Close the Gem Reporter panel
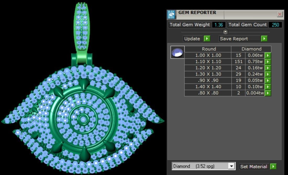This screenshot has width=288, height=175. (280, 14)
